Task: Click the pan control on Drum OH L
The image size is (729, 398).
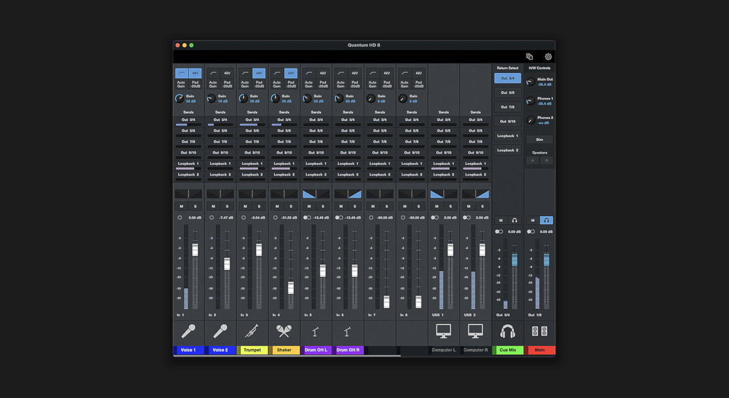Action: point(316,194)
